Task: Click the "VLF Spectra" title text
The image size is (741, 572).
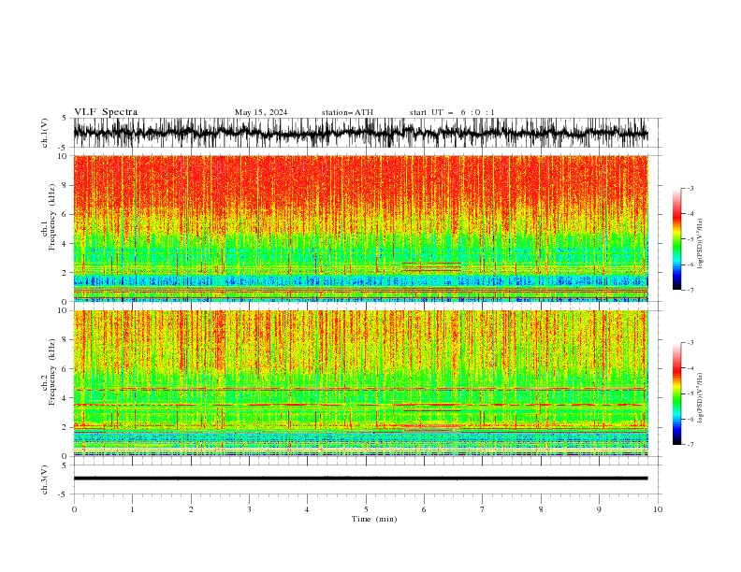Action: pos(106,112)
